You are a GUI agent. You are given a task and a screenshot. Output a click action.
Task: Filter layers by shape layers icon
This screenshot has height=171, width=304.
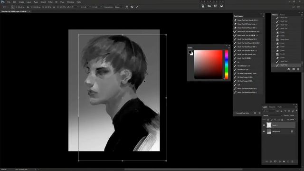tap(289, 111)
